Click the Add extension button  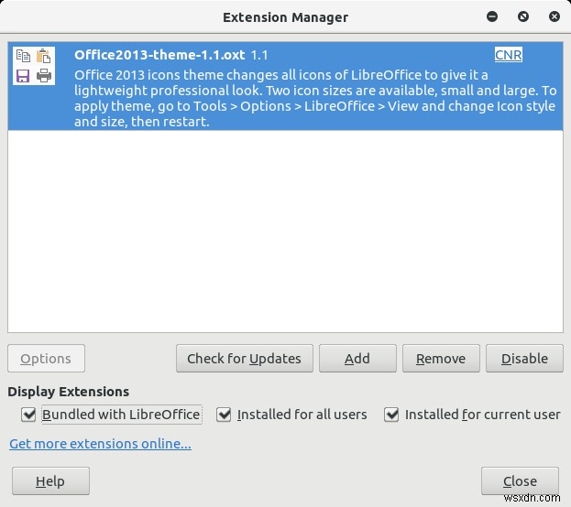point(357,359)
